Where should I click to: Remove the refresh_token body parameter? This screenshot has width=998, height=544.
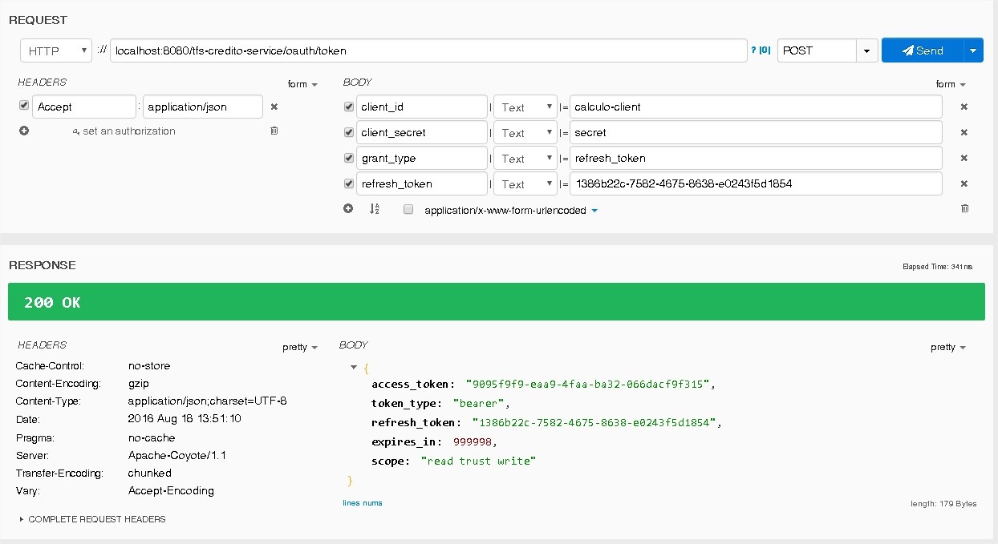coord(964,183)
